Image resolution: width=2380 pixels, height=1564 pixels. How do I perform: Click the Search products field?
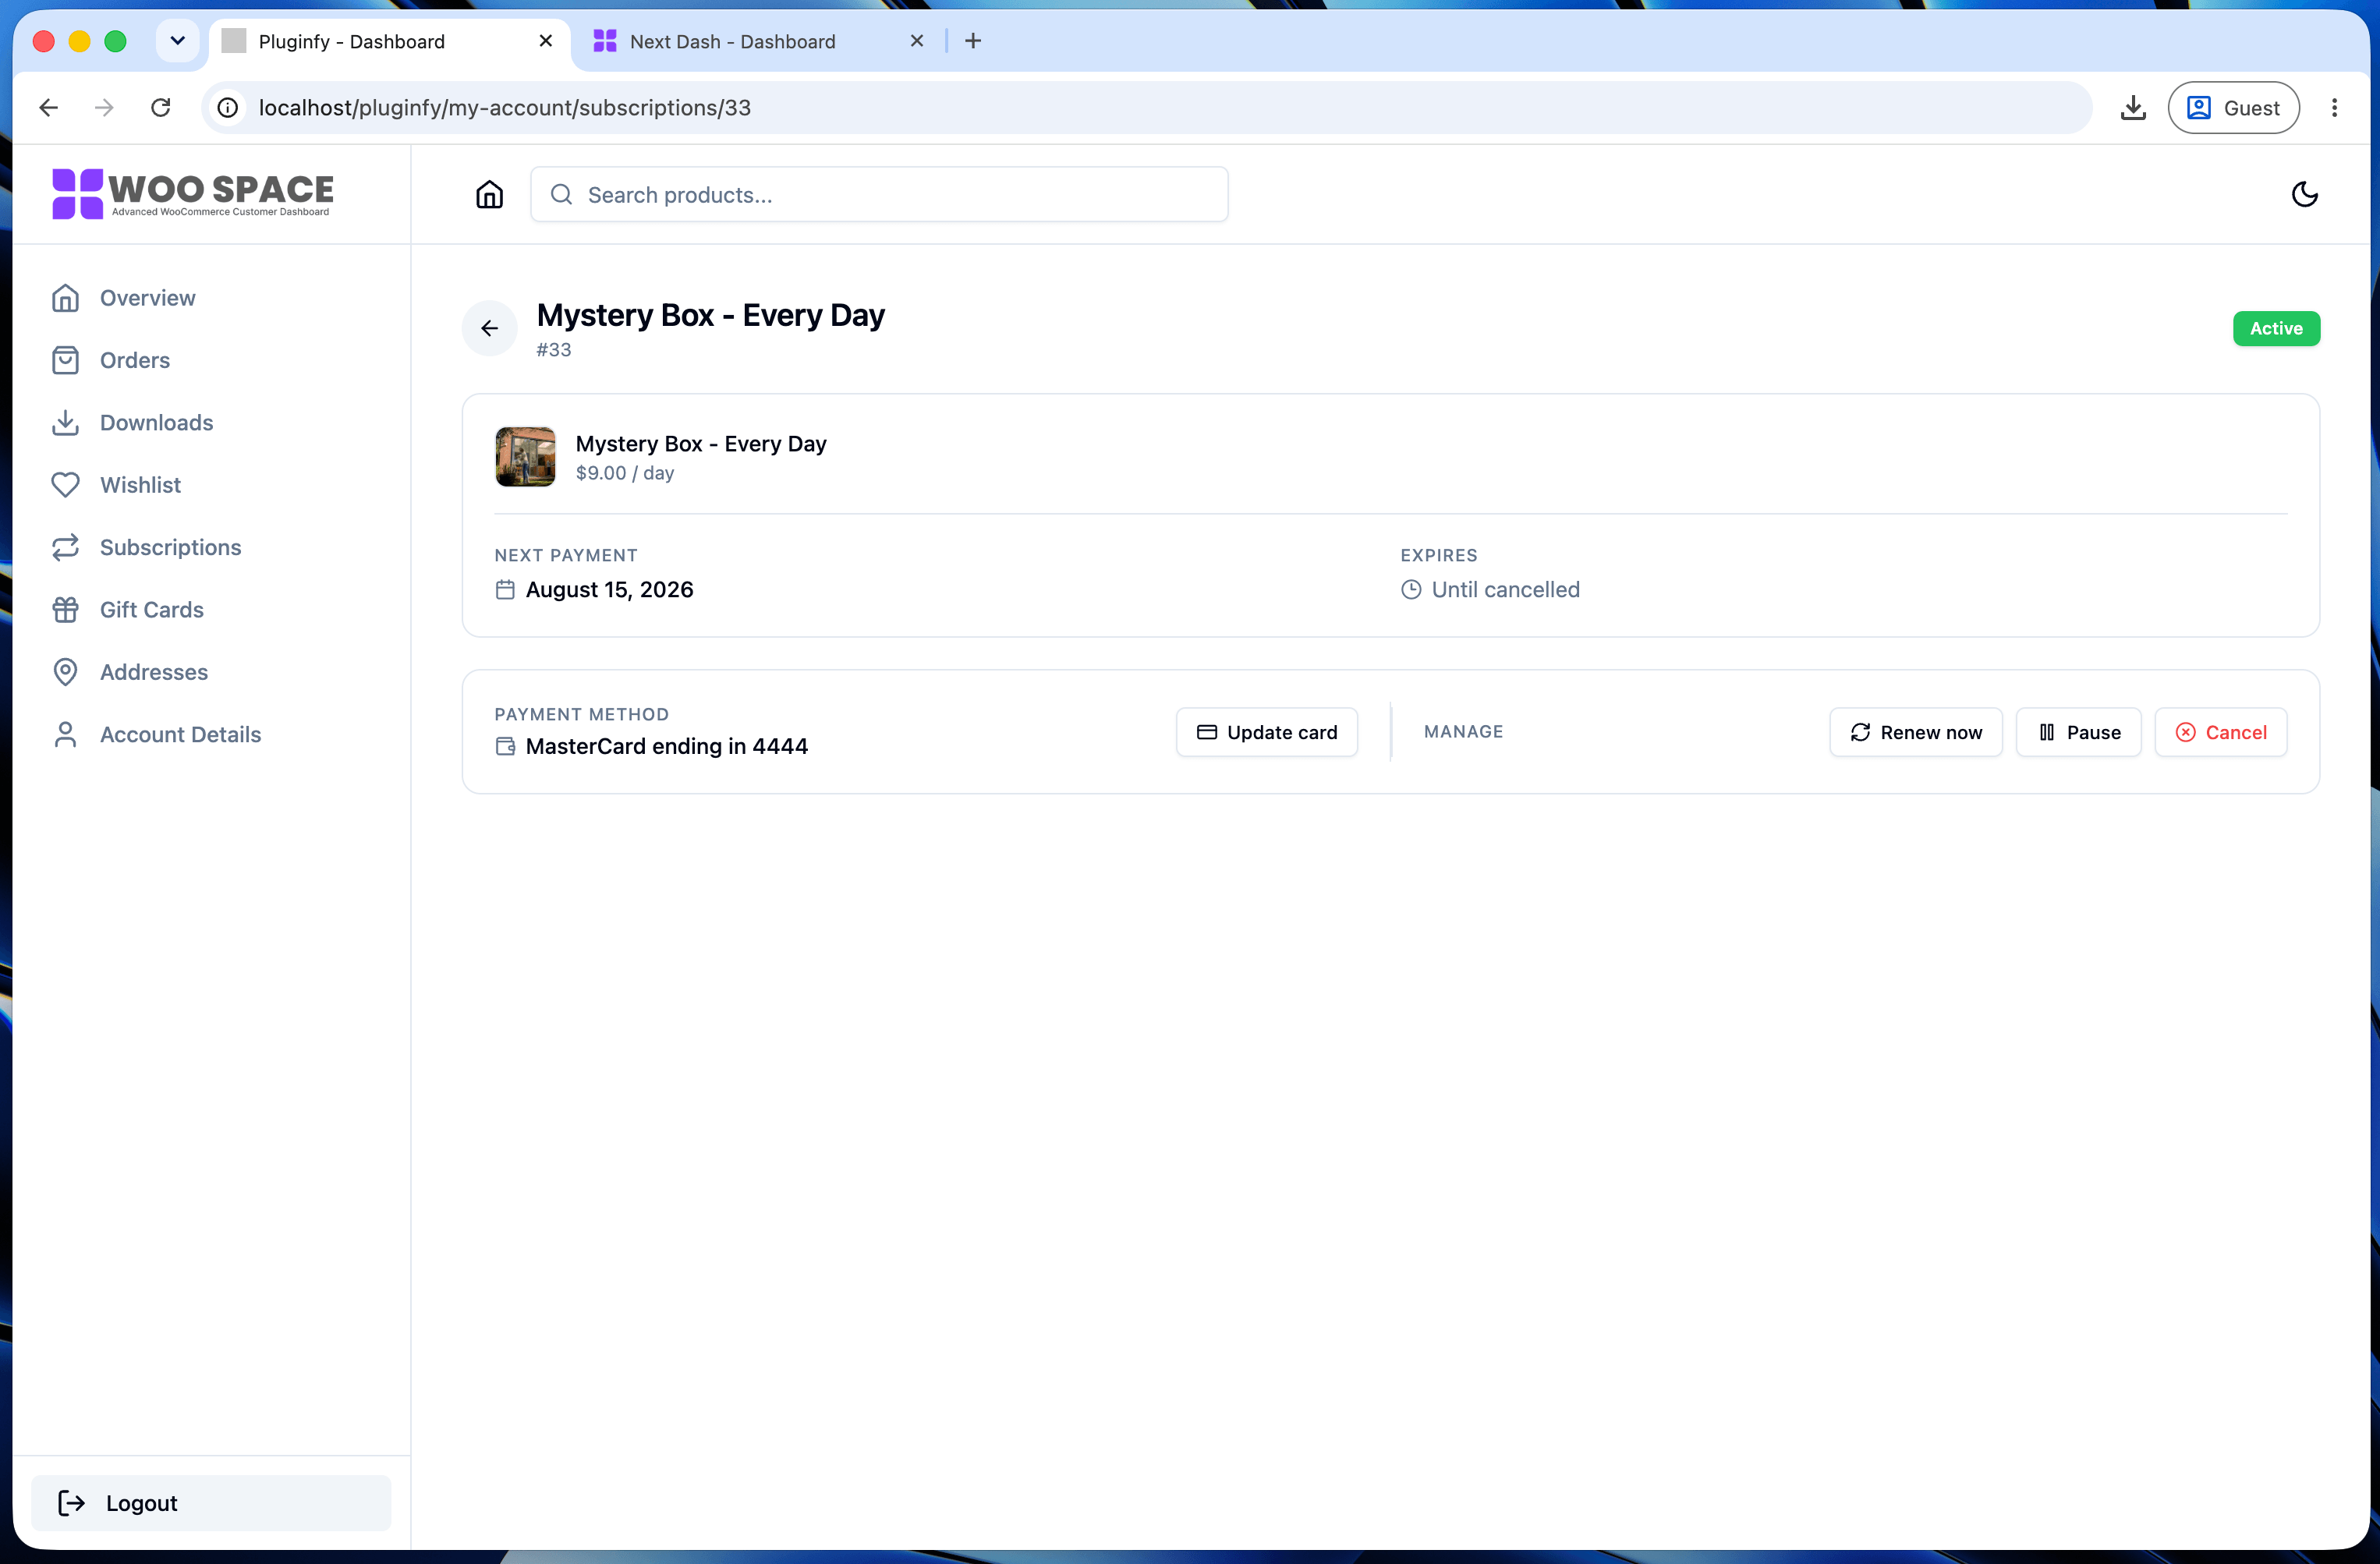coord(879,194)
